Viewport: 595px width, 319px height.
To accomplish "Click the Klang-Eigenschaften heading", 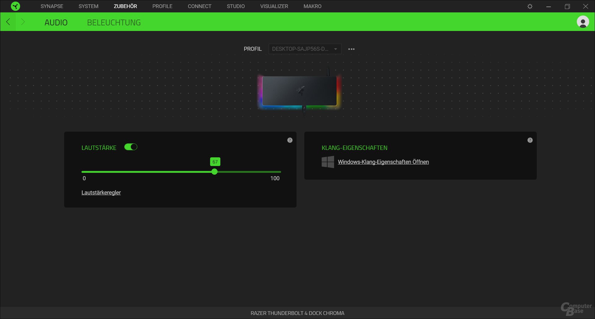I will point(355,148).
